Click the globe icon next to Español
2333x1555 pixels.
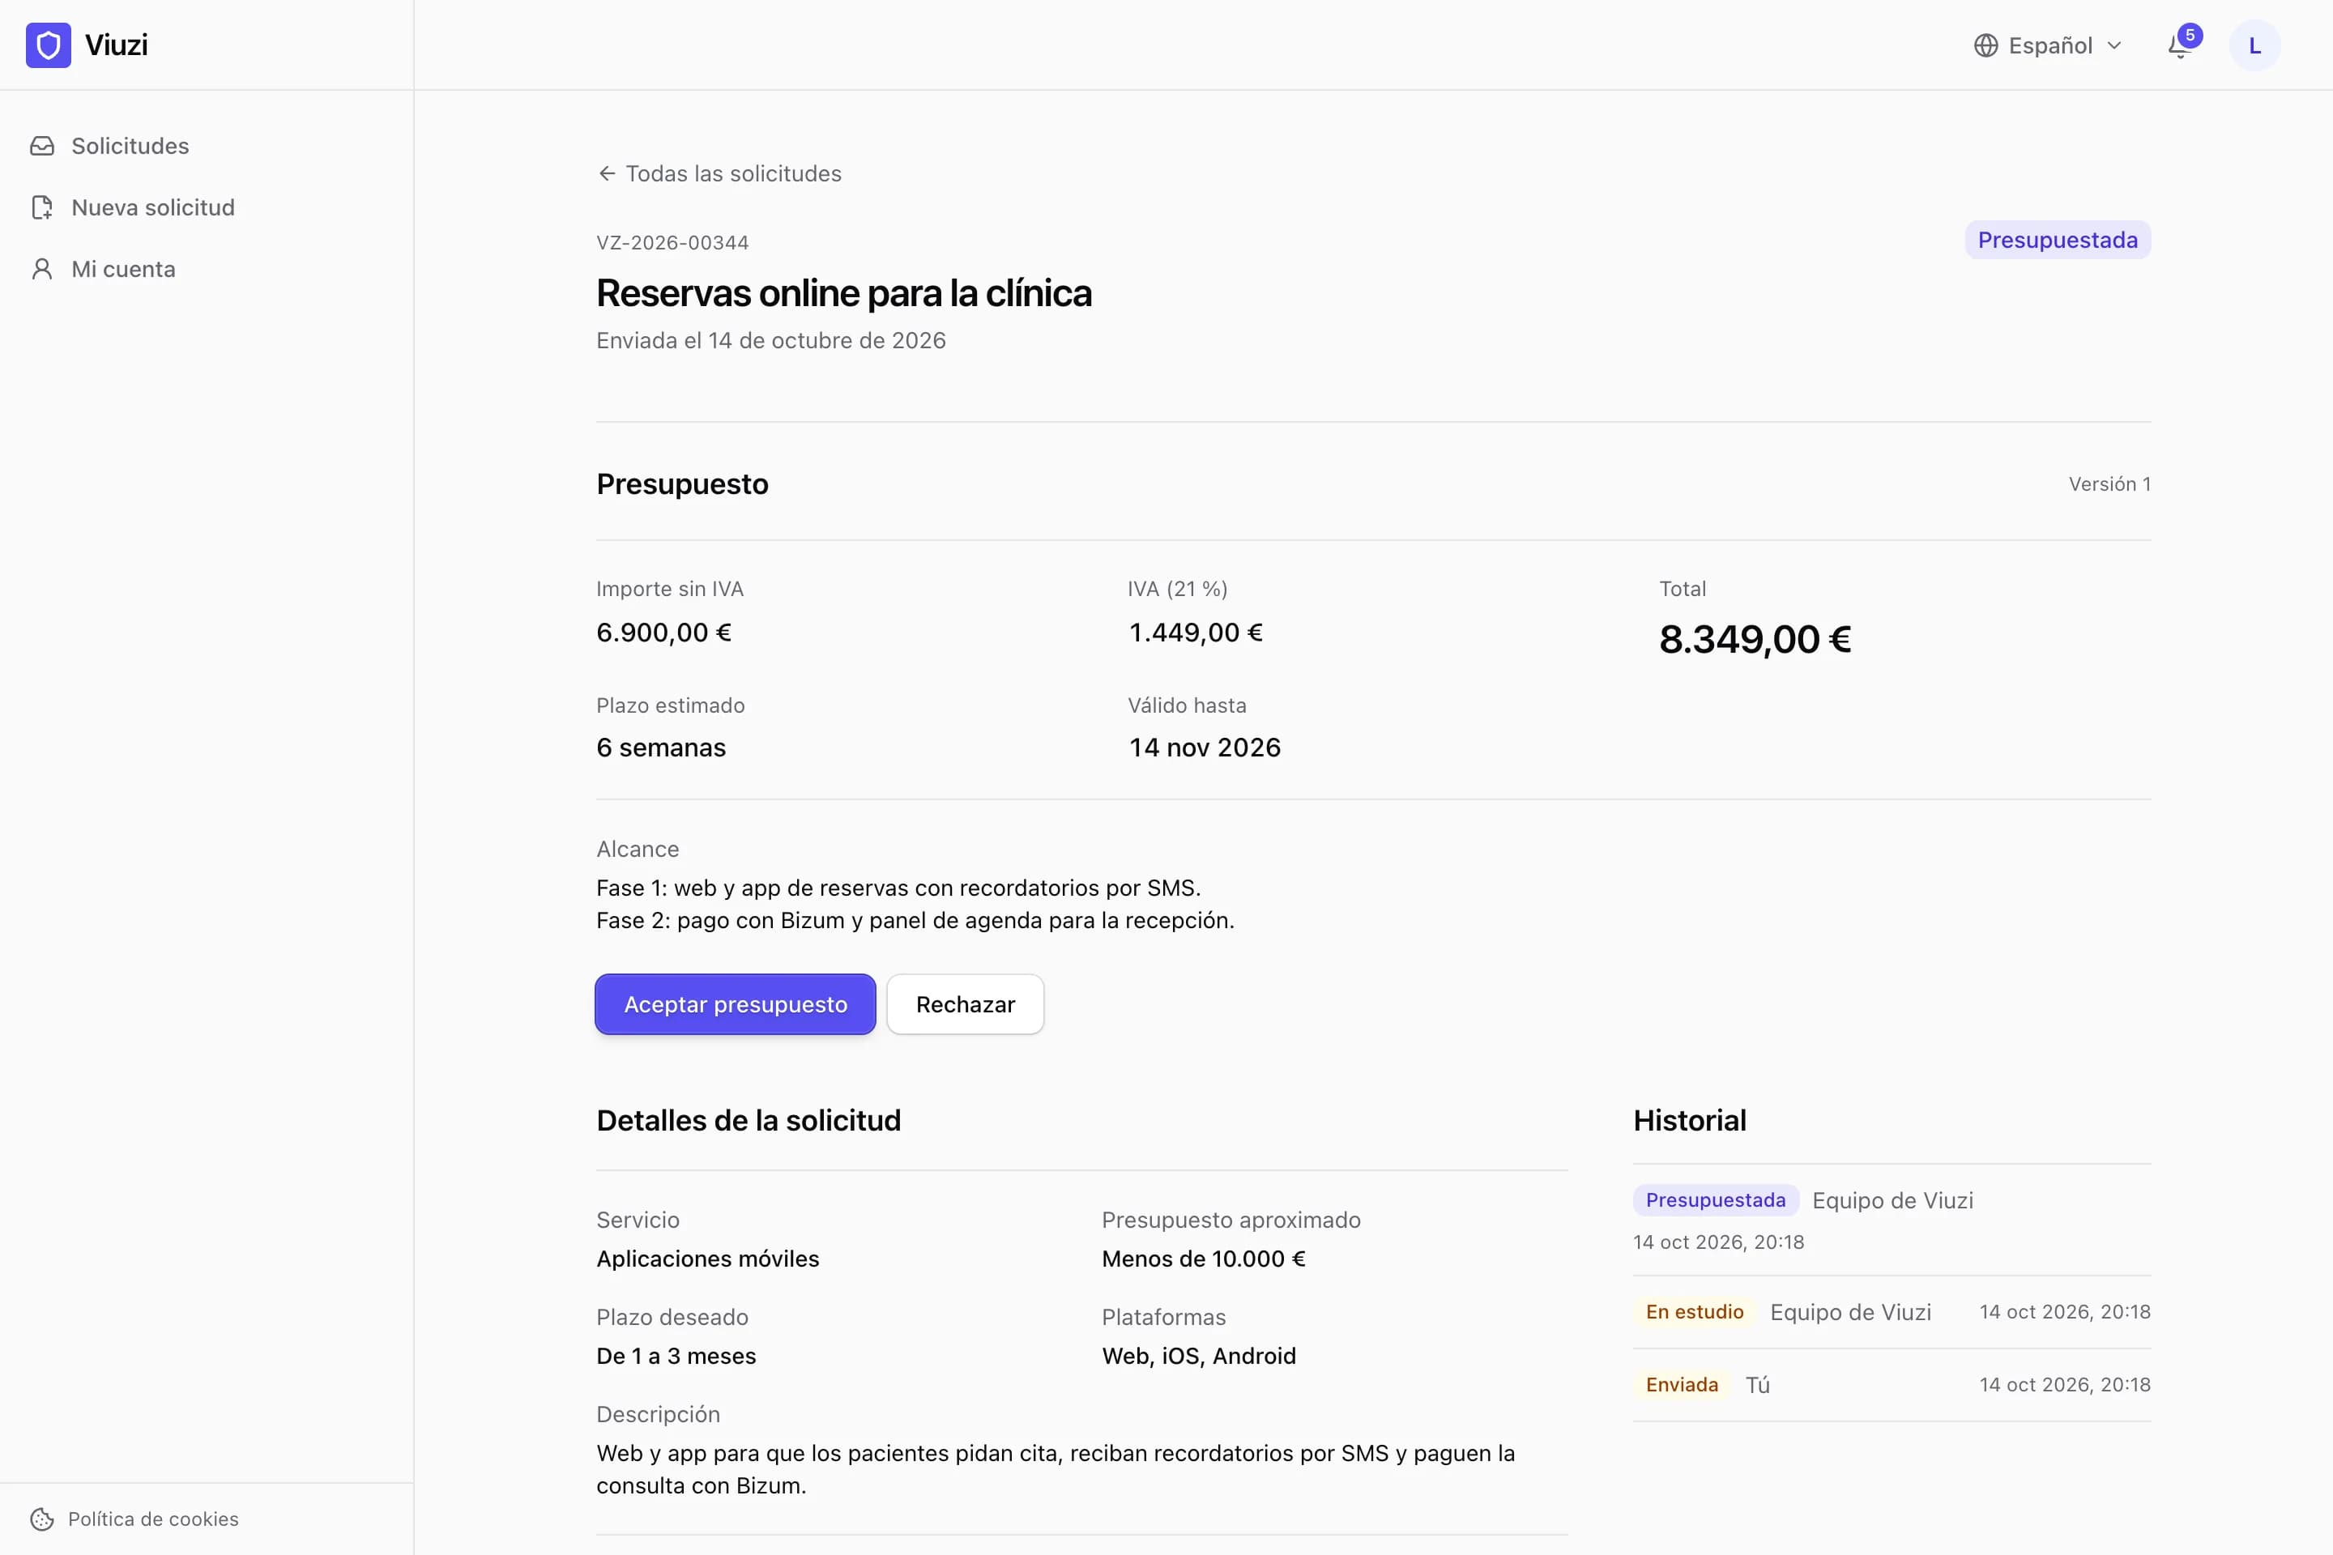(x=1985, y=45)
